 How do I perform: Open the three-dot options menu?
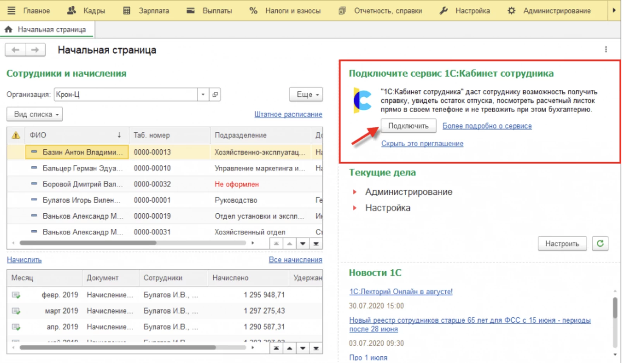pos(606,50)
